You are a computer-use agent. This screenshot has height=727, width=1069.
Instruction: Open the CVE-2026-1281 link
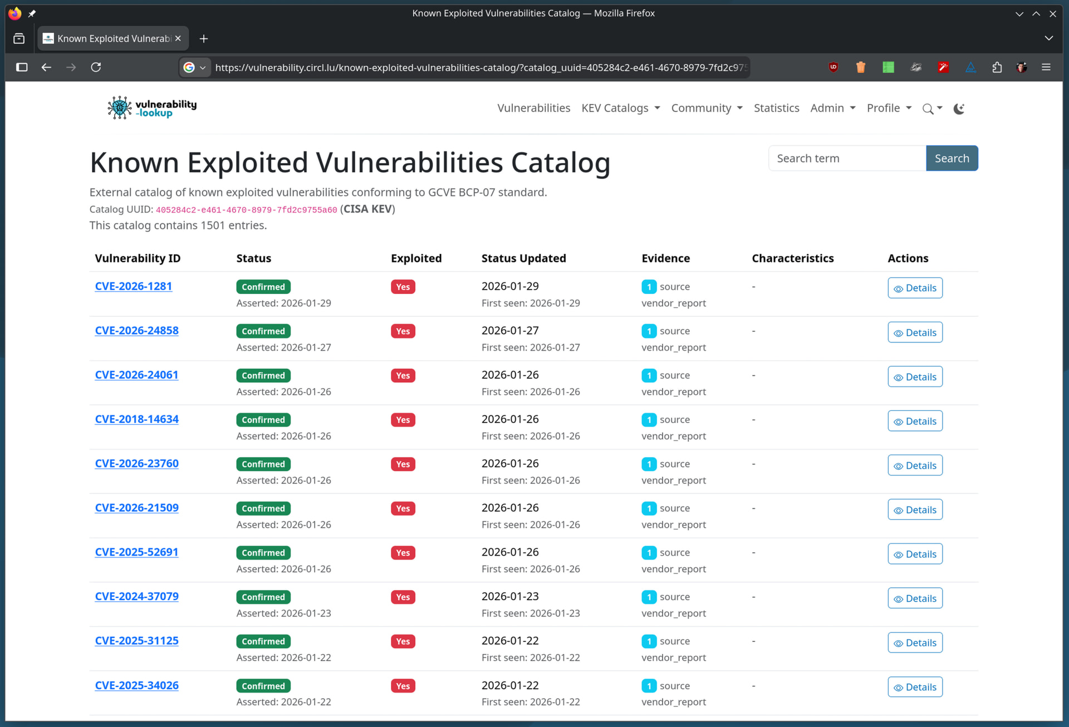point(133,286)
